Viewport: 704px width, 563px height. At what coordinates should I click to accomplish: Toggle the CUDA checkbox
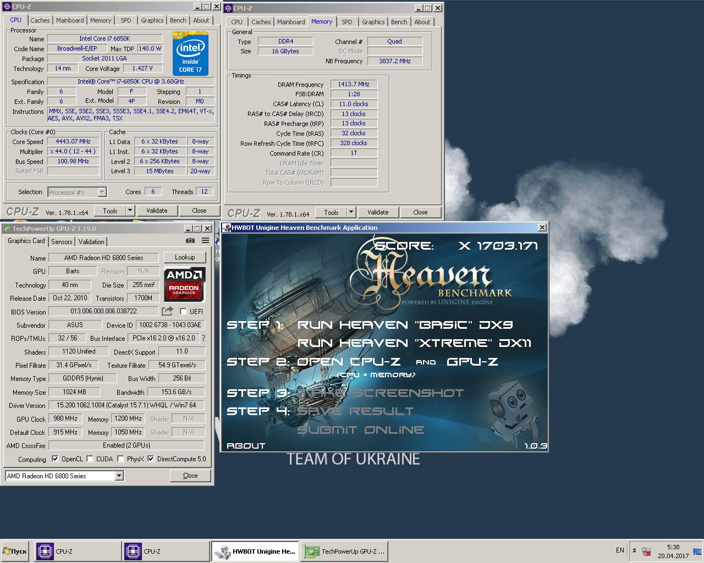point(90,459)
